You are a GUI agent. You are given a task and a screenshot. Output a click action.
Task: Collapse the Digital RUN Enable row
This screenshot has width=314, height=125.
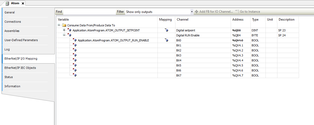[x=64, y=35]
